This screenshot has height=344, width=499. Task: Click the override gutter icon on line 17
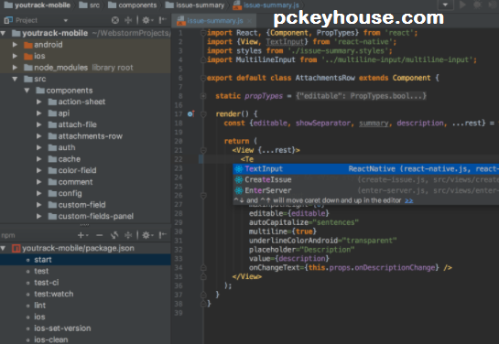191,113
